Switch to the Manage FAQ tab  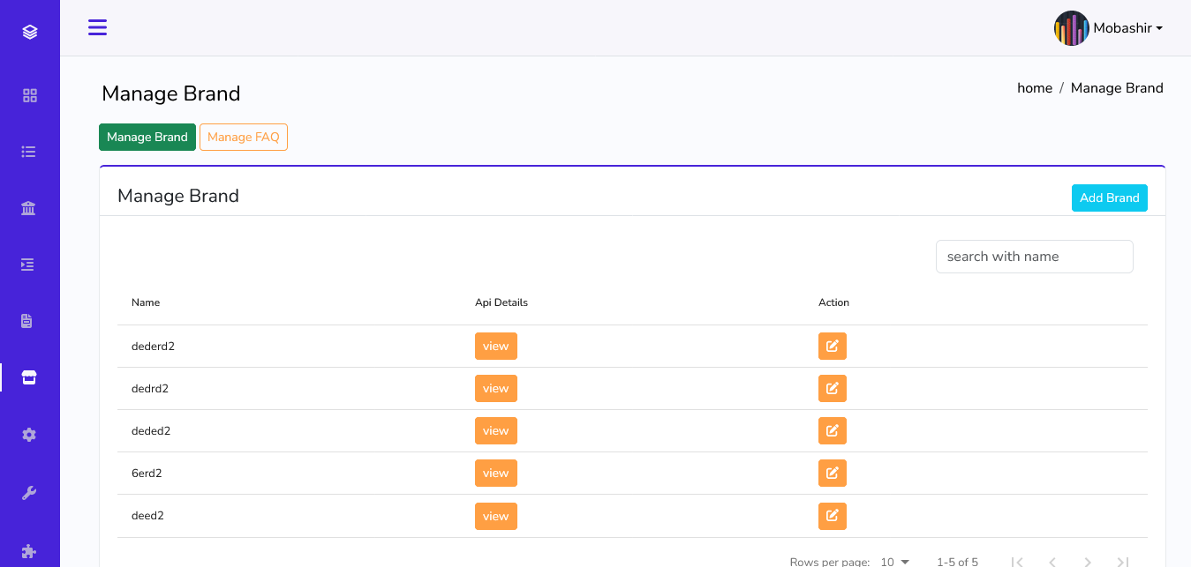pyautogui.click(x=243, y=137)
